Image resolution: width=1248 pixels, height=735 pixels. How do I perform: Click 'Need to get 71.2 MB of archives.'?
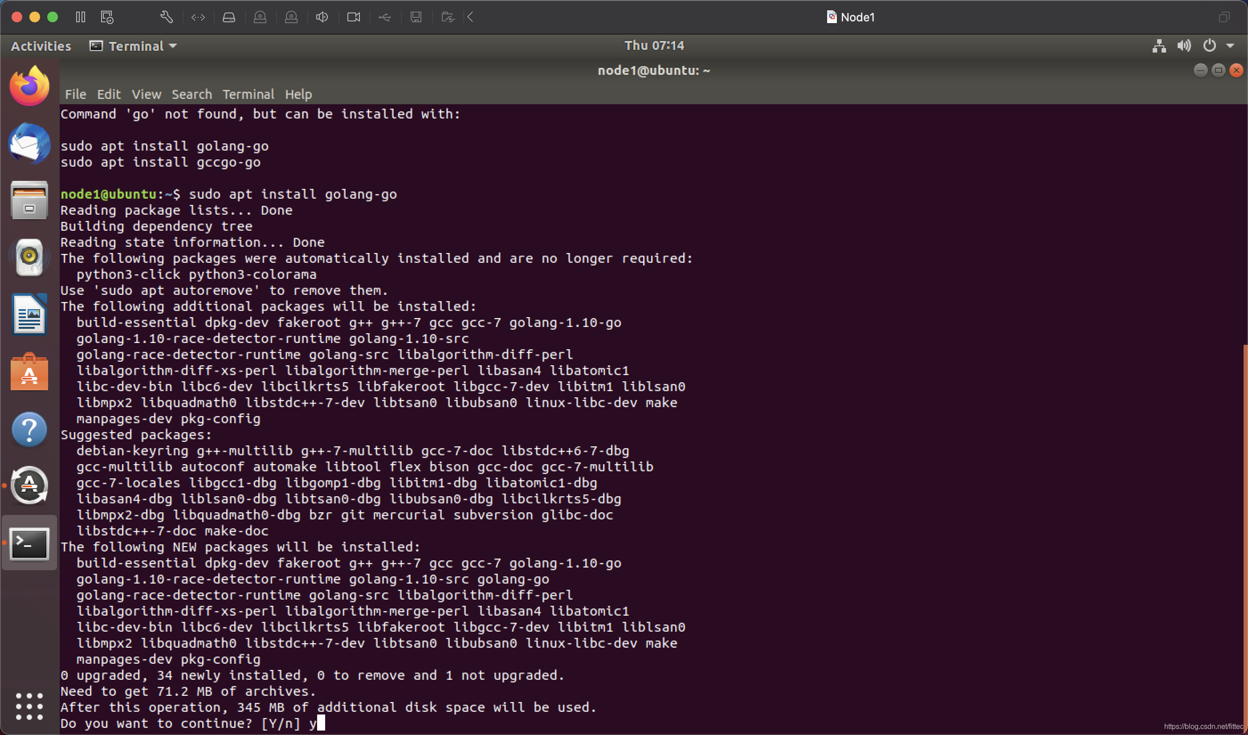click(x=188, y=691)
